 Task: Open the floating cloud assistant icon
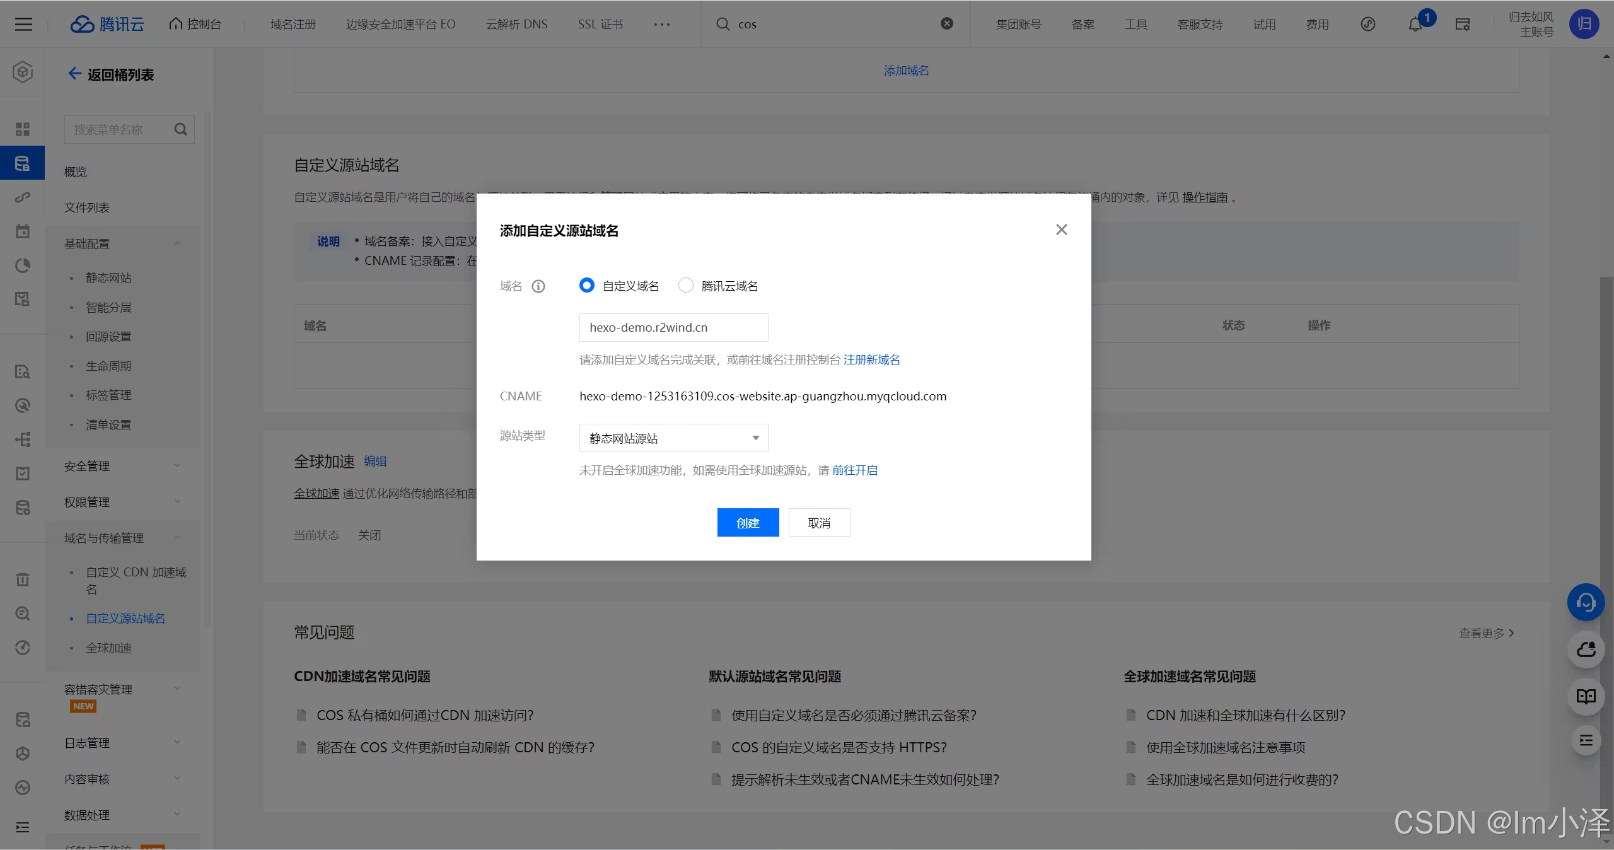pos(1586,649)
